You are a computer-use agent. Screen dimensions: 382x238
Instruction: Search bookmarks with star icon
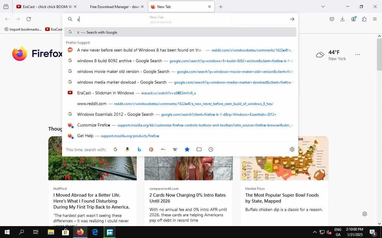tap(187, 149)
